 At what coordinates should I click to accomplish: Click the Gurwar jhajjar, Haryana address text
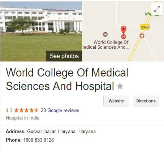point(61,131)
